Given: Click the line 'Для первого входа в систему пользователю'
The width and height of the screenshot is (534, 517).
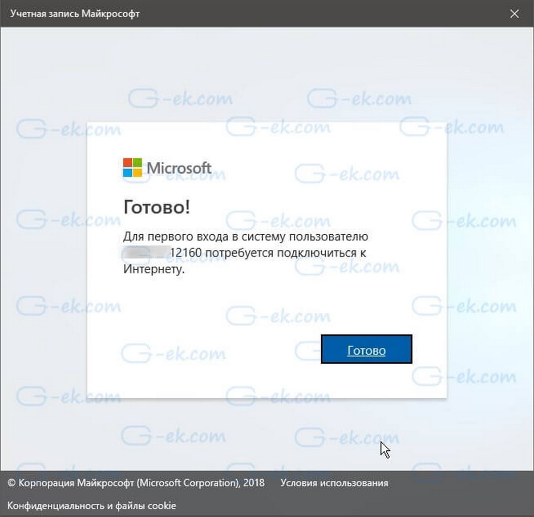Looking at the screenshot, I should (246, 236).
